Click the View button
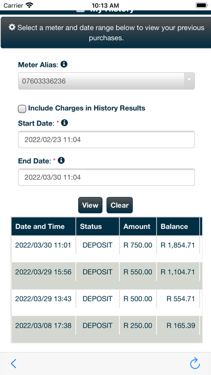 (90, 205)
